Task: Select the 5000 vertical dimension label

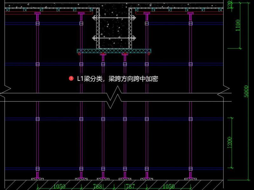Action: point(246,91)
